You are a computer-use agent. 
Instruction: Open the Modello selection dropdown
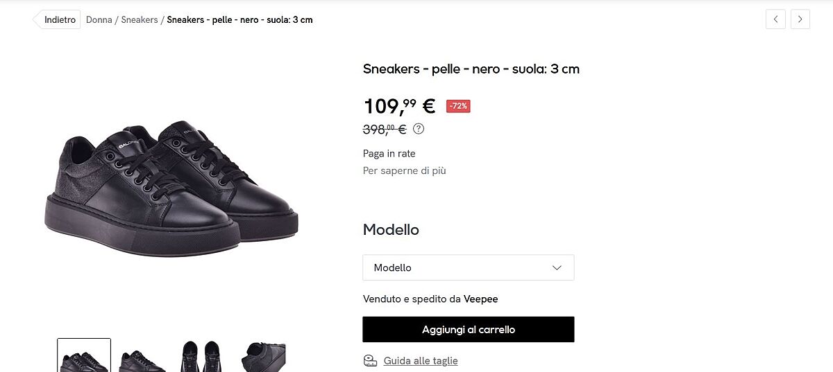click(x=468, y=267)
